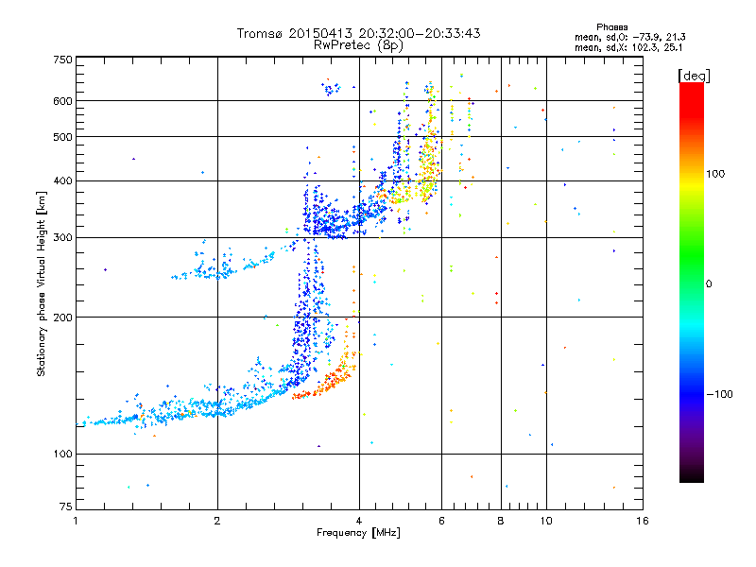Click the 'mean, sd,O: -73.9, 21.3' line

tap(630, 37)
